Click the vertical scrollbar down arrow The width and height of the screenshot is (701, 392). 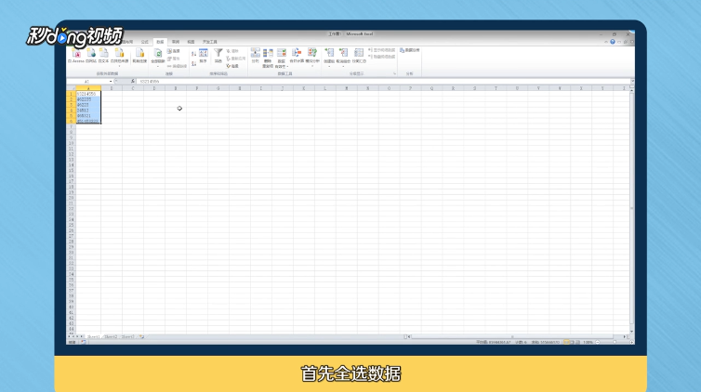pos(631,332)
